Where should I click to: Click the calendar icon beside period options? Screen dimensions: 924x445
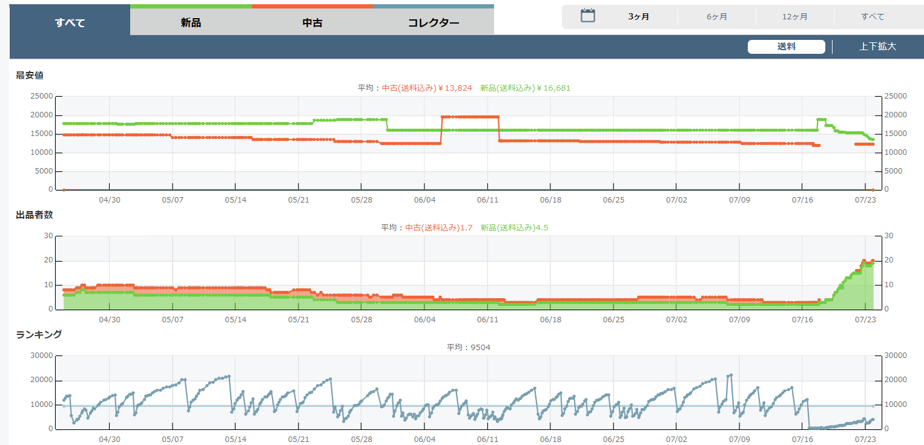point(588,16)
